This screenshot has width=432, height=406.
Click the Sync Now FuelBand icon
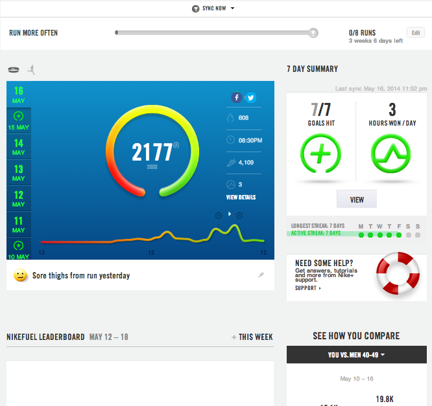pyautogui.click(x=195, y=9)
